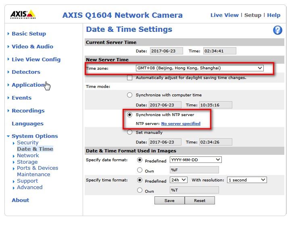
Task: Open the YYYY-MM-DD date format dropdown
Action: [196, 160]
